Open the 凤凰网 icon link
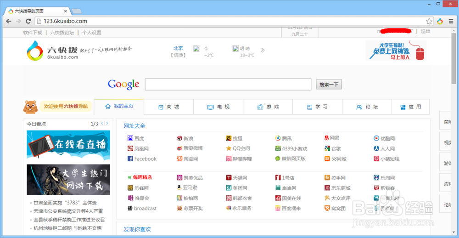 coord(130,148)
